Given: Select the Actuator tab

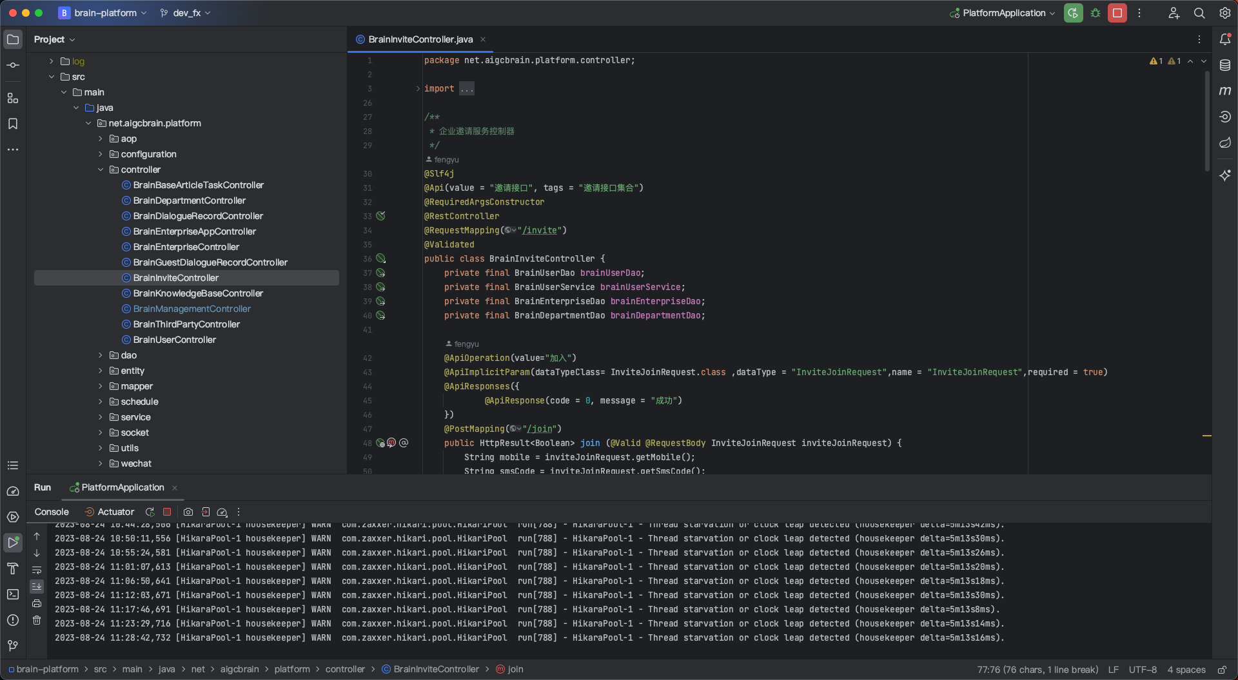Looking at the screenshot, I should pos(110,512).
